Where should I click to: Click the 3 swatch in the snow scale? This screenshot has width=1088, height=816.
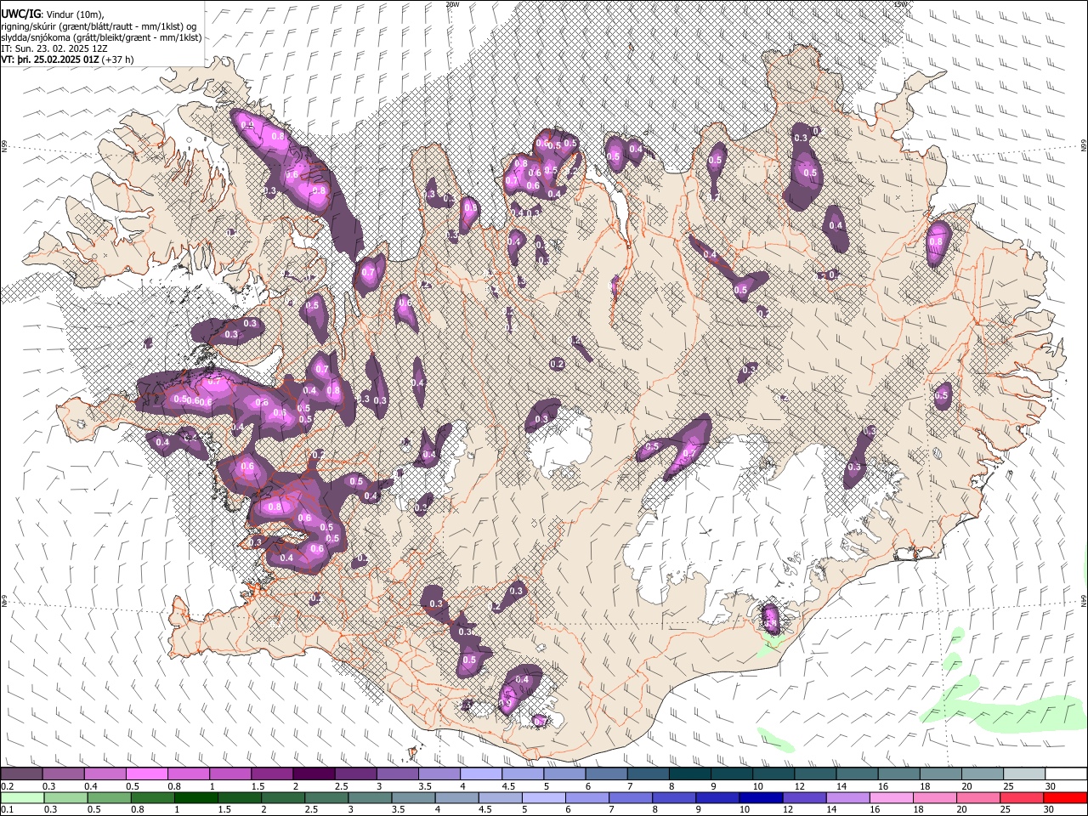(397, 774)
